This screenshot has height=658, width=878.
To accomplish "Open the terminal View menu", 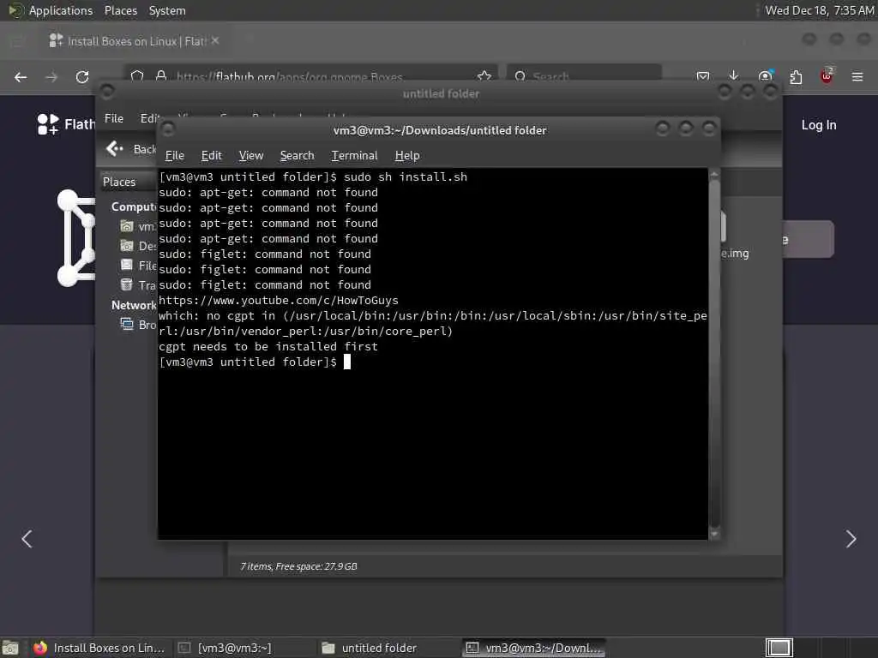I will click(251, 156).
